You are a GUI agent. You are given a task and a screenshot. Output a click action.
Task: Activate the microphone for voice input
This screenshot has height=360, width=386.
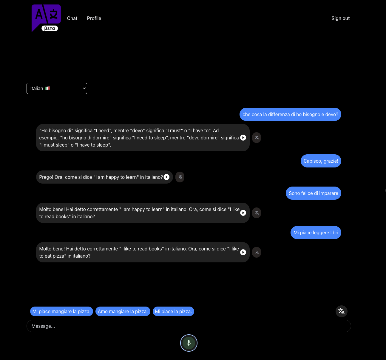coord(189,343)
